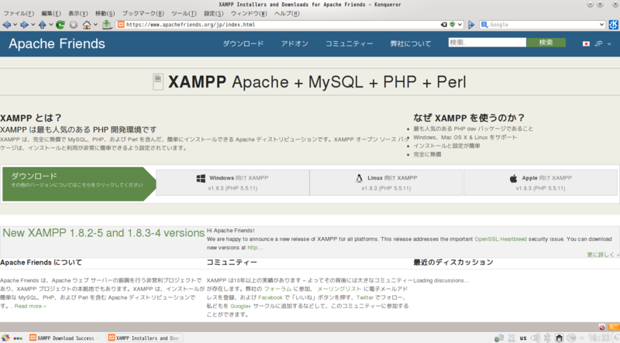Click the green ダウンロード banner
This screenshot has height=343, width=620.
79,184
